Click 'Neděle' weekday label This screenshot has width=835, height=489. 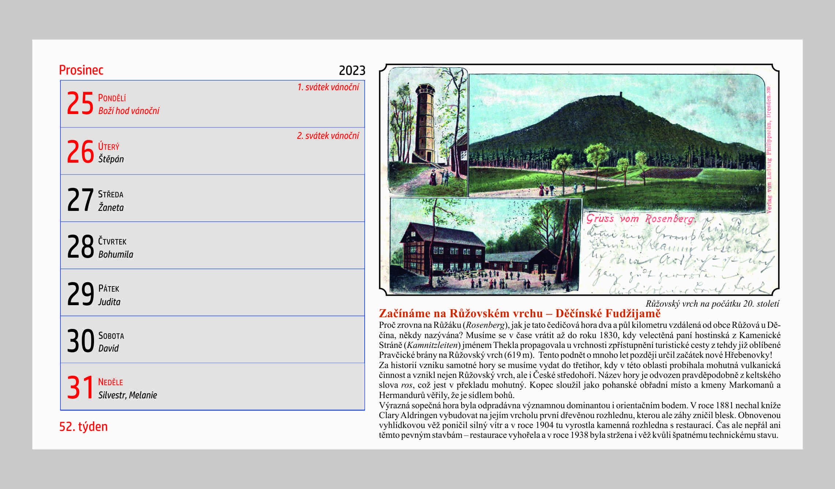(x=110, y=382)
